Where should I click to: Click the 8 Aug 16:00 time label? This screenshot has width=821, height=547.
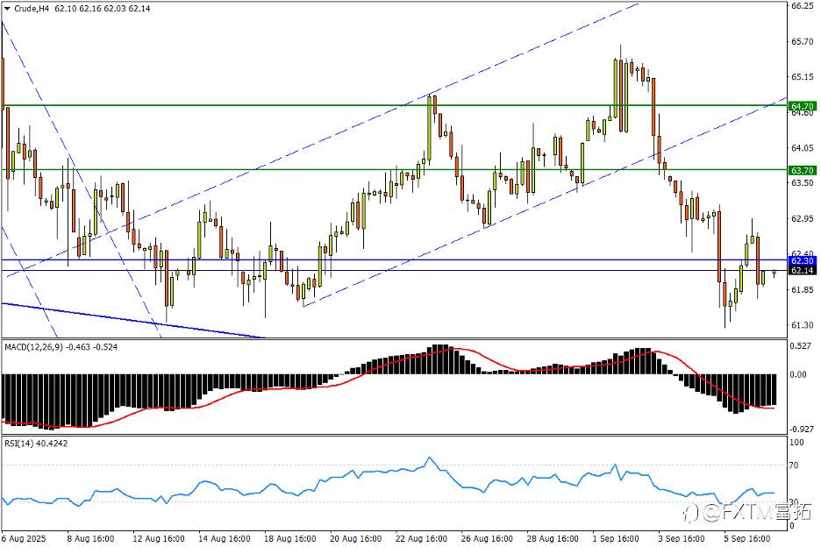pos(90,538)
